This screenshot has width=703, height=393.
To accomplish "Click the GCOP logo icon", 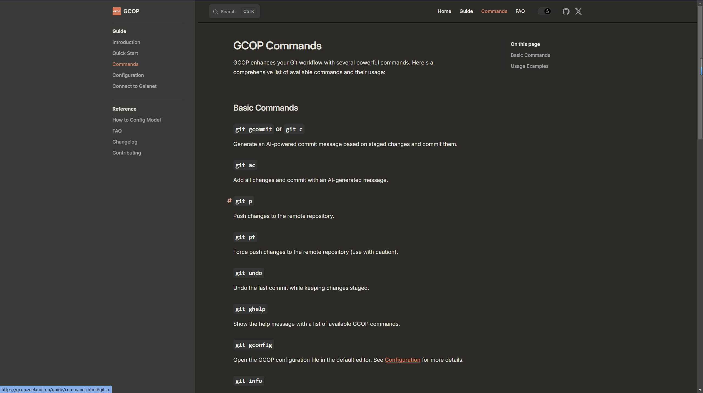I will 116,11.
